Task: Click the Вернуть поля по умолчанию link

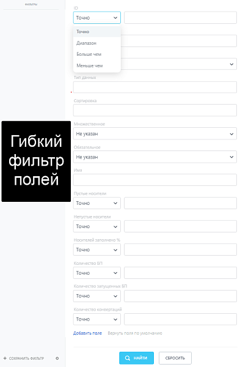Action: pos(135,333)
